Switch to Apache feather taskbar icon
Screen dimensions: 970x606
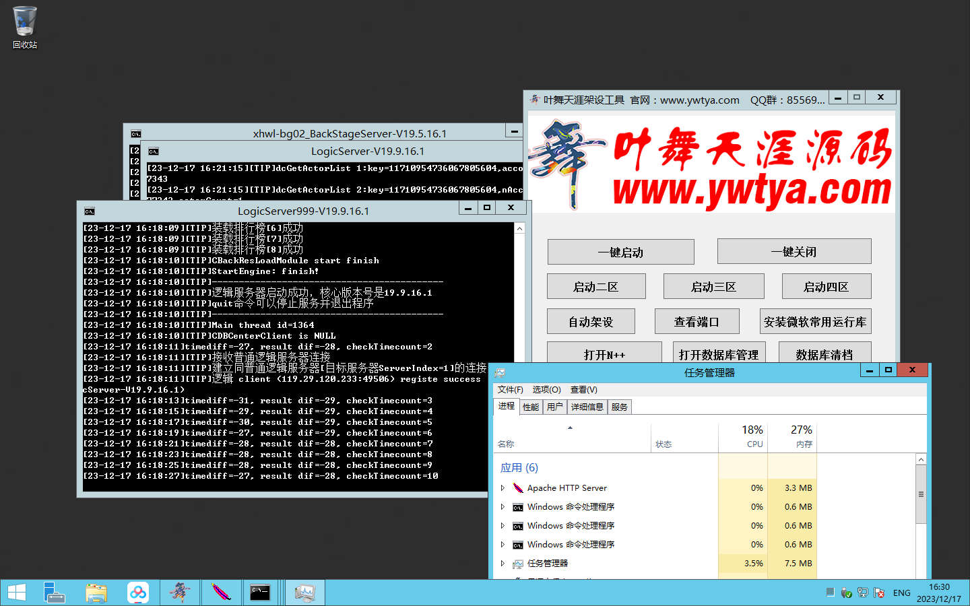(x=221, y=593)
